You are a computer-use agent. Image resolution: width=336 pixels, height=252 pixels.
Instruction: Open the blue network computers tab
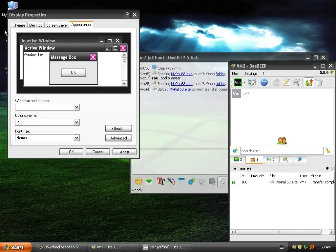pyautogui.click(x=300, y=159)
